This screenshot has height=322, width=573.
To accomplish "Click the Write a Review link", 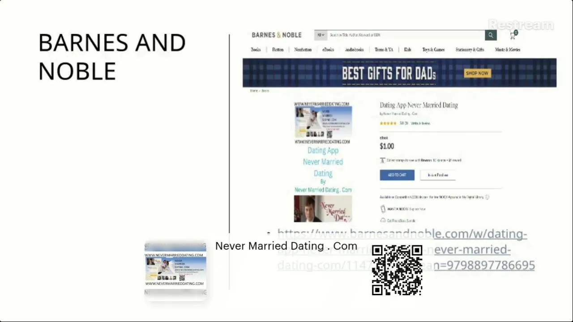I will [x=420, y=123].
